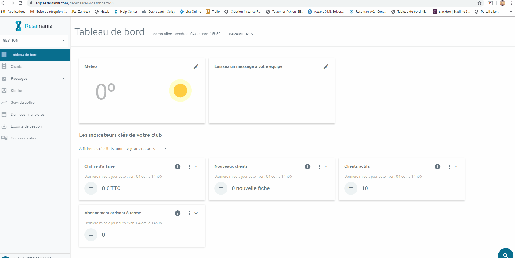Go back with the browser back arrow
Viewport: 515px width, 258px height.
[x=4, y=3]
